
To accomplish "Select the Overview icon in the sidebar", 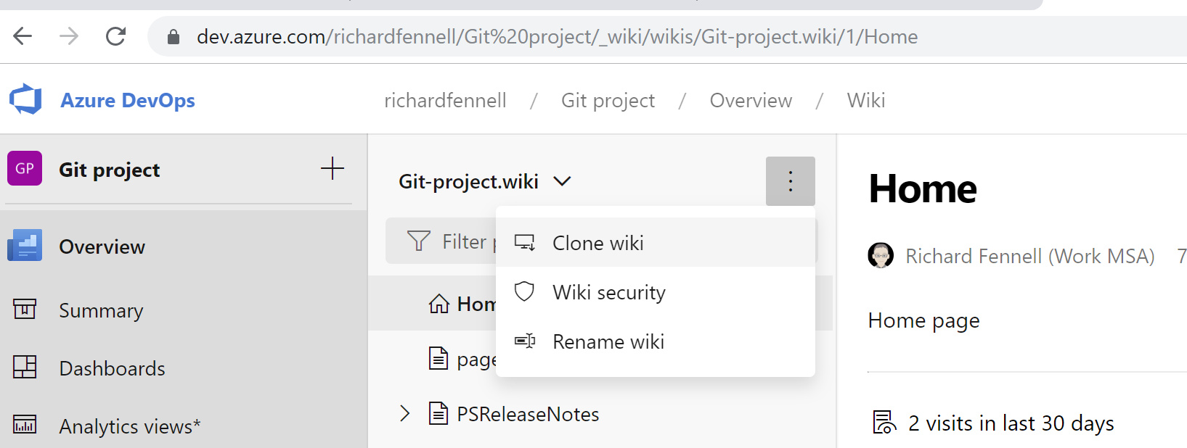I will [25, 246].
